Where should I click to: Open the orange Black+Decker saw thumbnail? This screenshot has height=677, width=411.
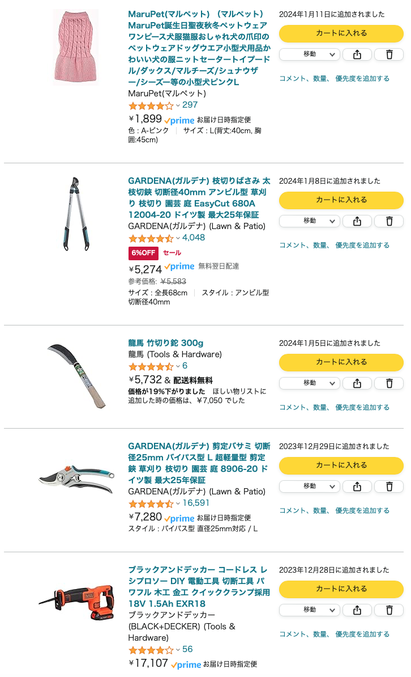(77, 602)
